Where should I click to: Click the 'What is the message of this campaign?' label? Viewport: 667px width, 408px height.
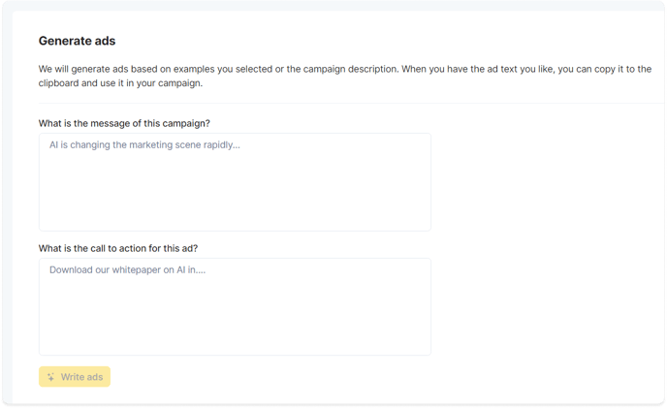[x=124, y=123]
